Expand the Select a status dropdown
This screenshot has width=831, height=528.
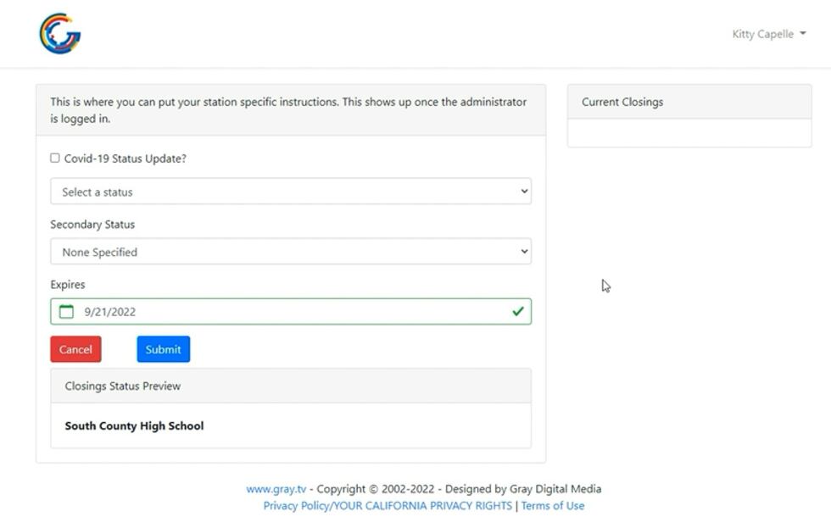click(290, 192)
